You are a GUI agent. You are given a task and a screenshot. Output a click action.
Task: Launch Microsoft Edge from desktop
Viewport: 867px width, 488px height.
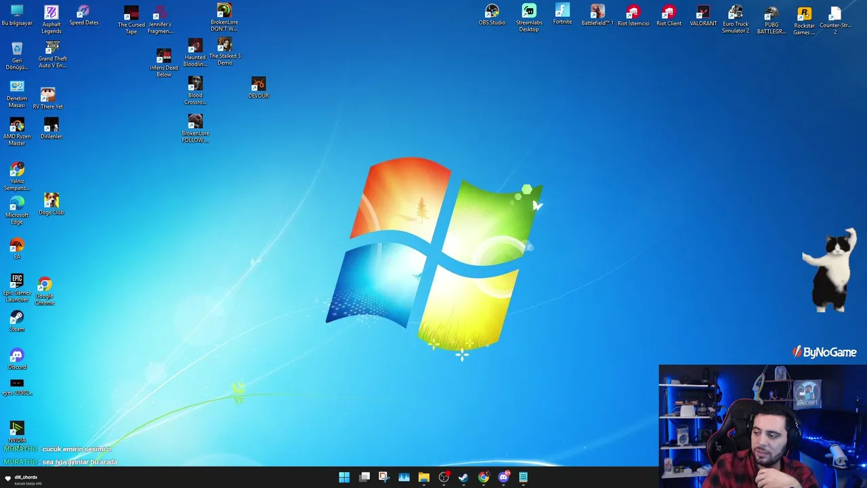click(17, 210)
